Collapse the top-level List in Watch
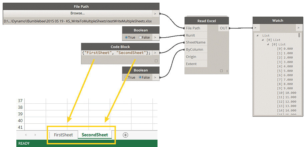Image resolution: width=307 pixels, height=147 pixels. coord(257,36)
